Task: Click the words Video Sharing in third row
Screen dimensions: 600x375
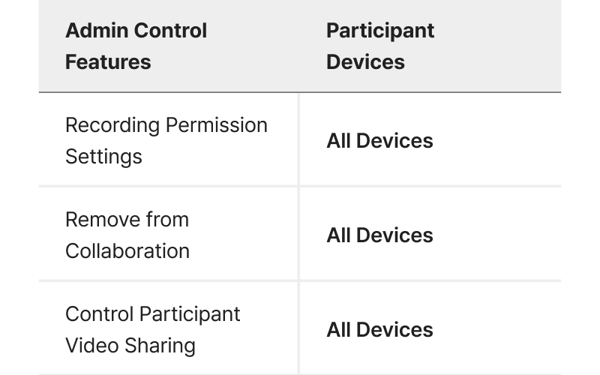Action: coord(130,346)
